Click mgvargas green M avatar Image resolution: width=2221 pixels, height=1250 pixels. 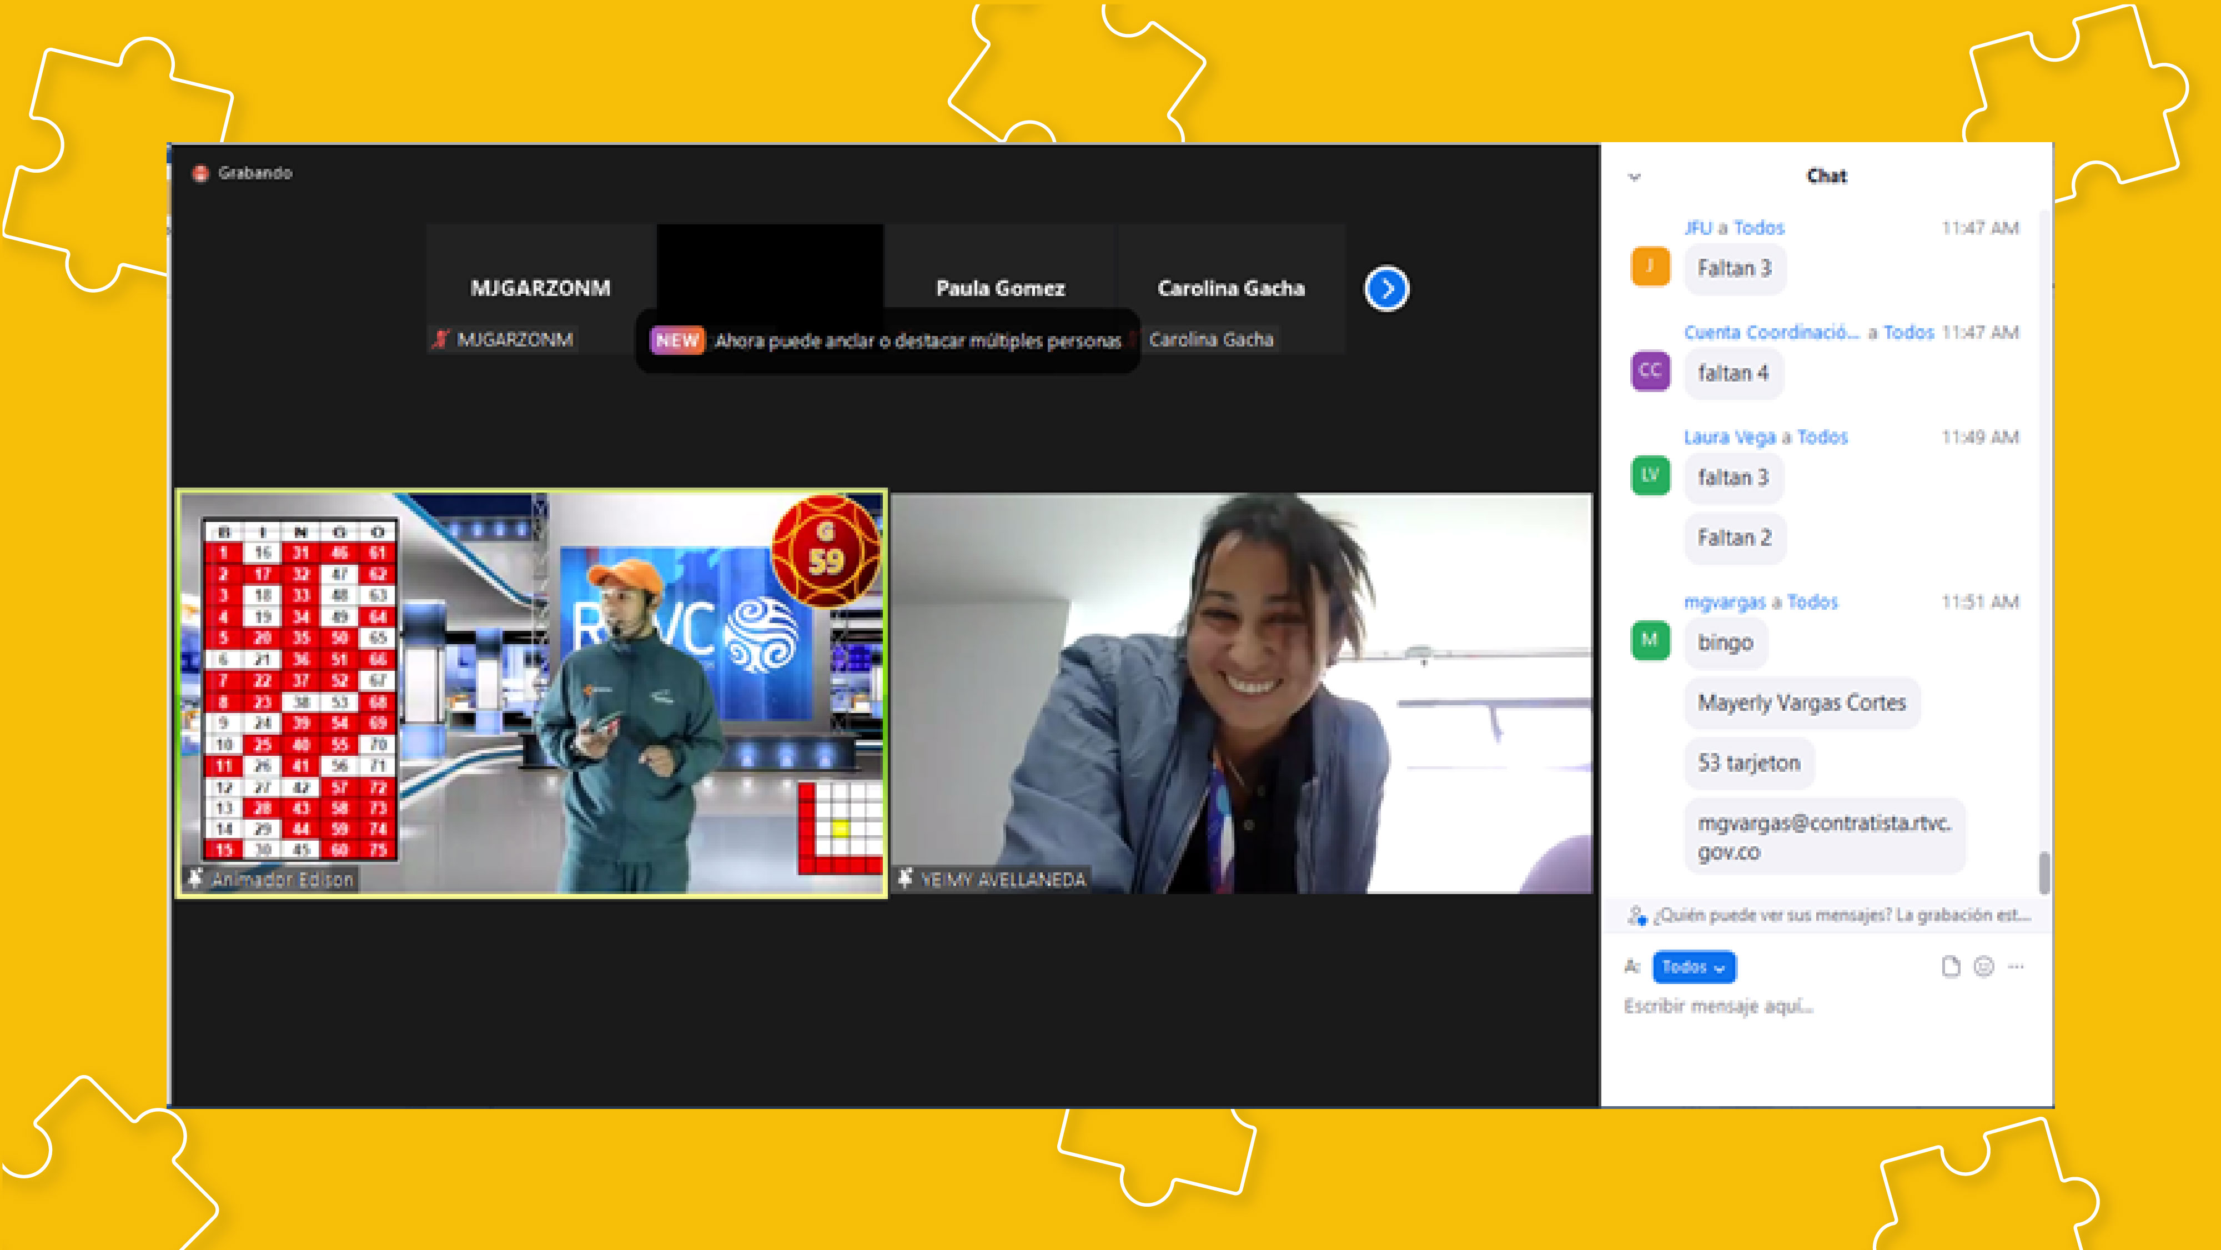click(x=1650, y=640)
